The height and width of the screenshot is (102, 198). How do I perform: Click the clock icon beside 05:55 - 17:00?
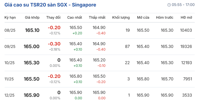coord(169,5)
